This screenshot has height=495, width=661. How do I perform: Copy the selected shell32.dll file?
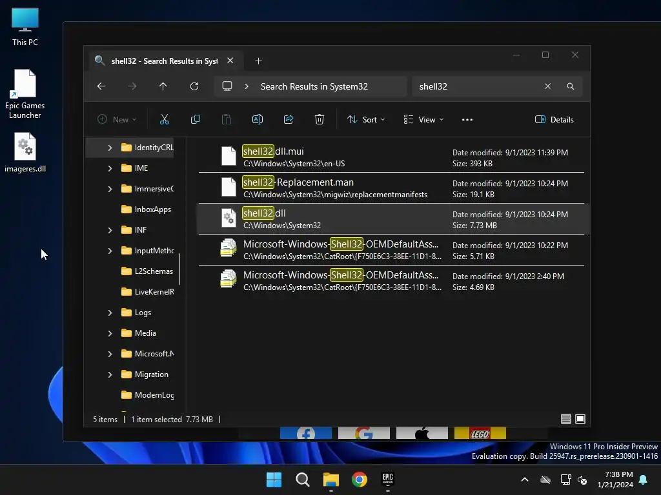tap(196, 119)
